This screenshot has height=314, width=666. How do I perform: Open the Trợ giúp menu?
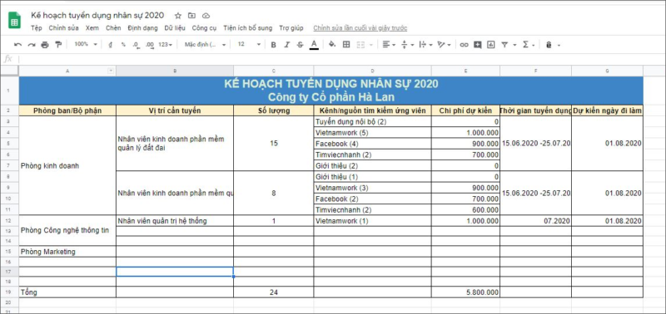tap(291, 28)
